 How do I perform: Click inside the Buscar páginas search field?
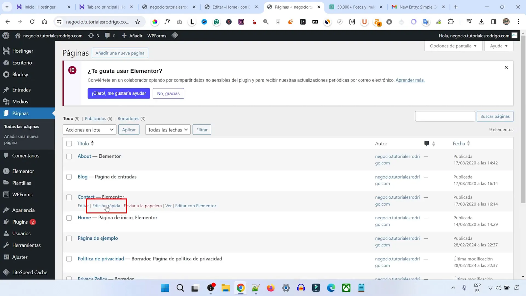tap(445, 116)
